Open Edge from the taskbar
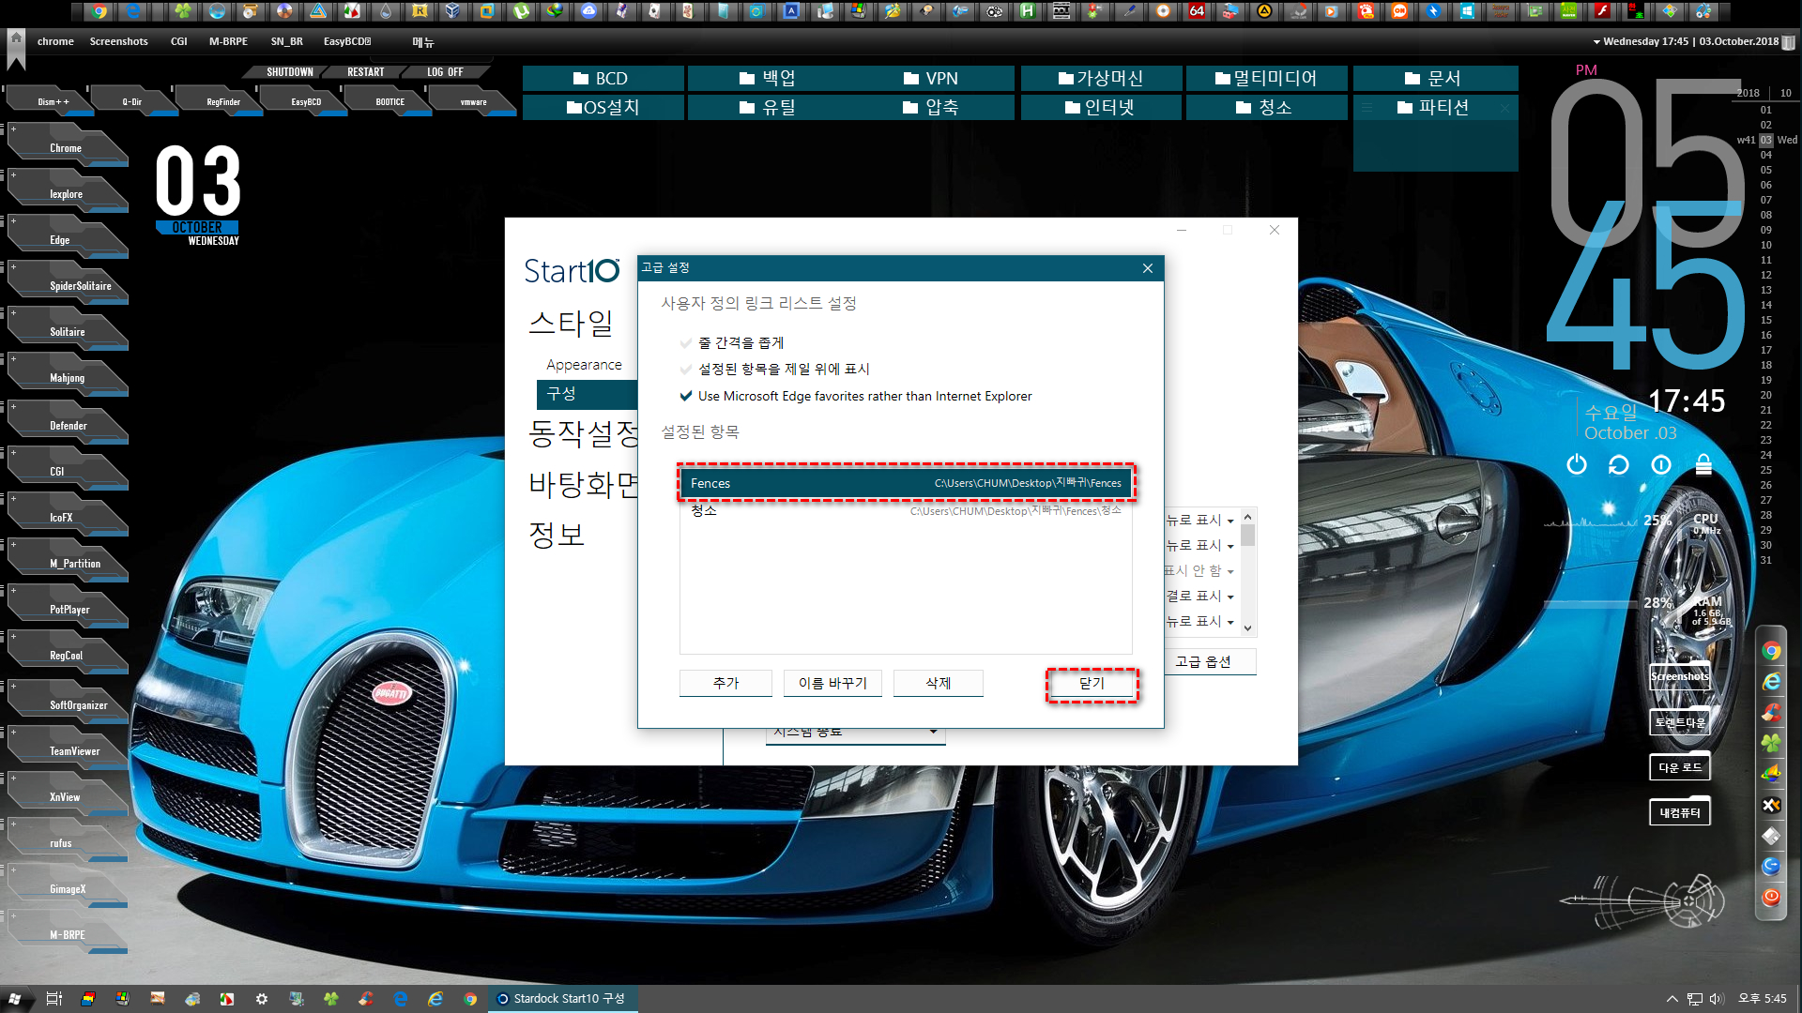Image resolution: width=1802 pixels, height=1013 pixels. tap(401, 999)
